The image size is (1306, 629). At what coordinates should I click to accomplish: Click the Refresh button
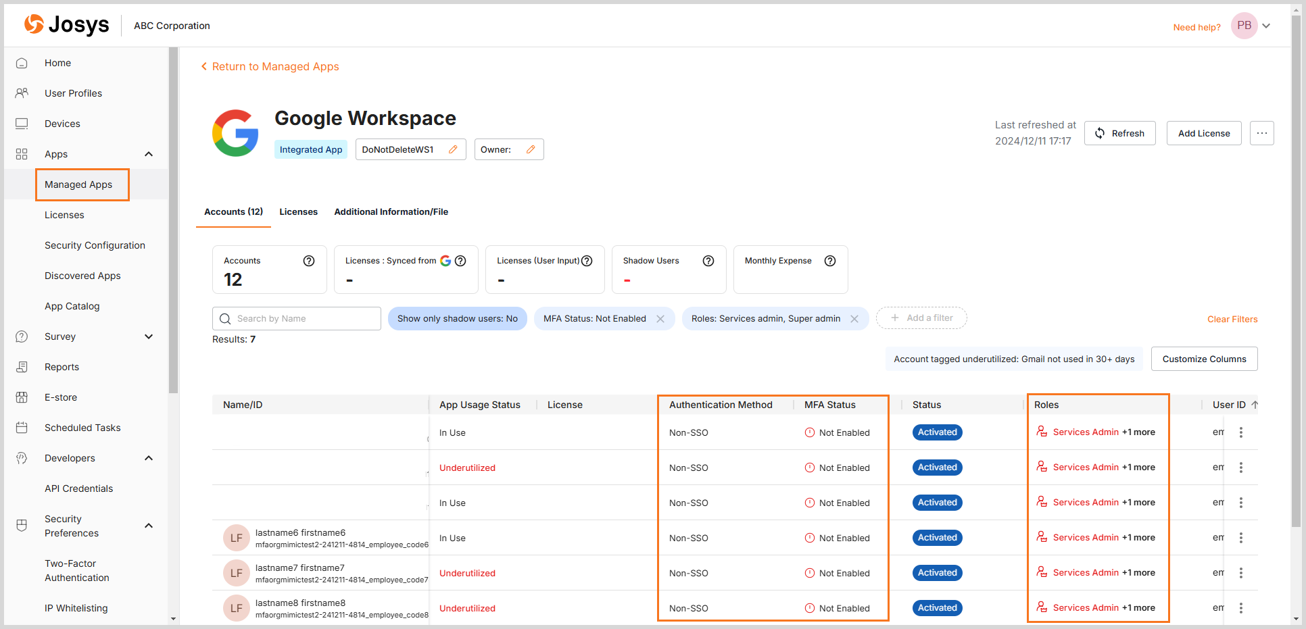(1120, 133)
